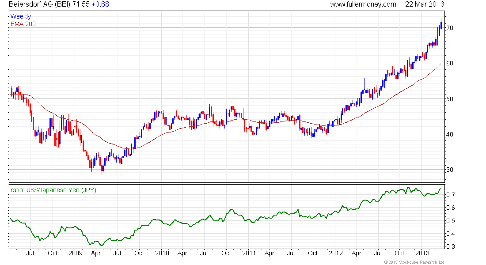
Task: Open the www.fullermoney.com link
Action: (x=363, y=4)
